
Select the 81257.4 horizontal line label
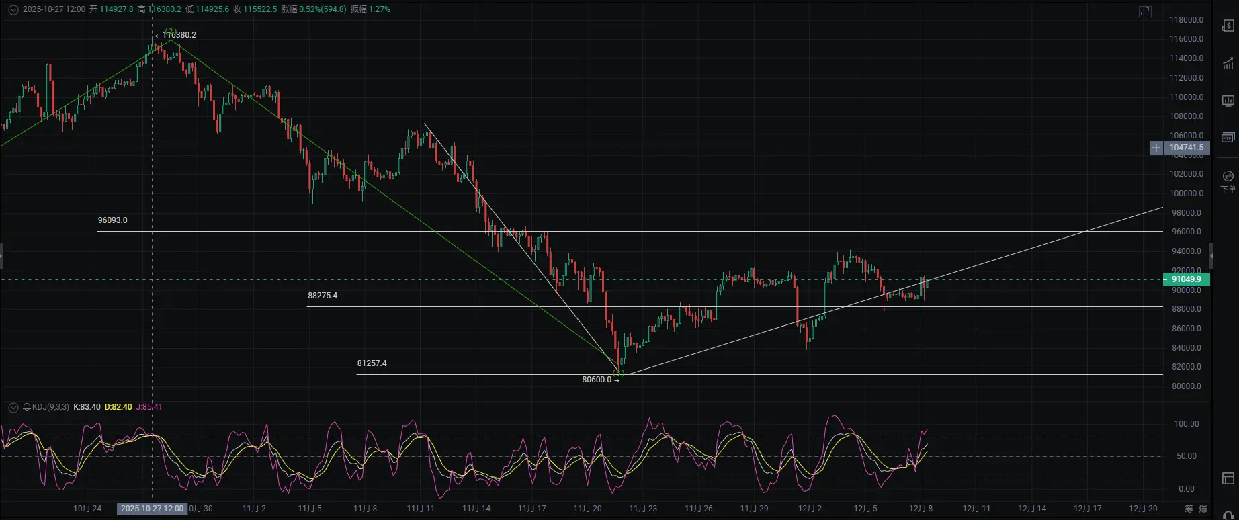[372, 363]
